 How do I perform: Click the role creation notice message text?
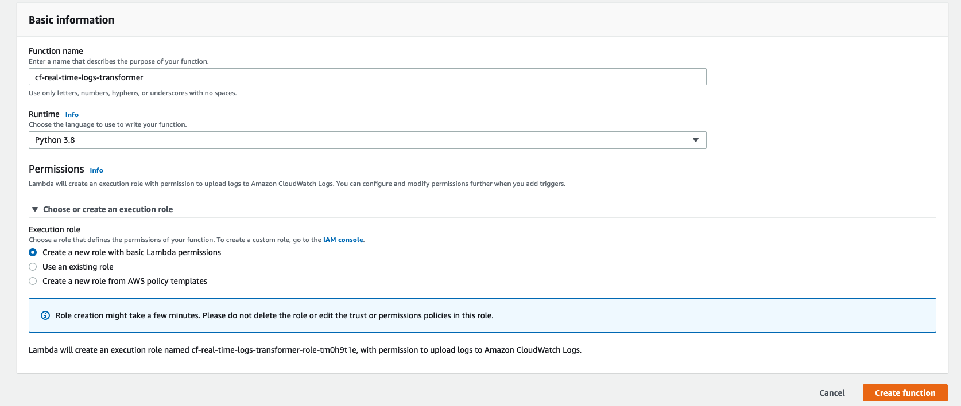click(274, 315)
